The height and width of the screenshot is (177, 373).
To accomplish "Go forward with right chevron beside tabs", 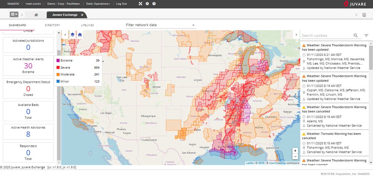I will point(356,15).
